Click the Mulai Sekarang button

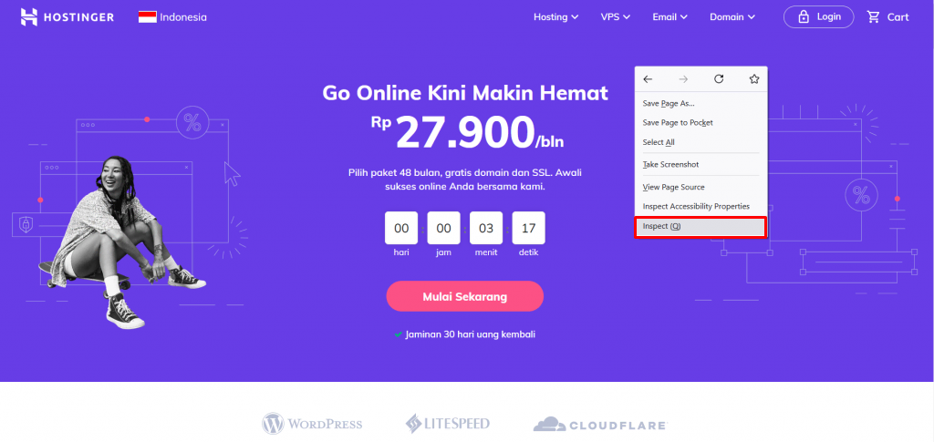point(464,296)
